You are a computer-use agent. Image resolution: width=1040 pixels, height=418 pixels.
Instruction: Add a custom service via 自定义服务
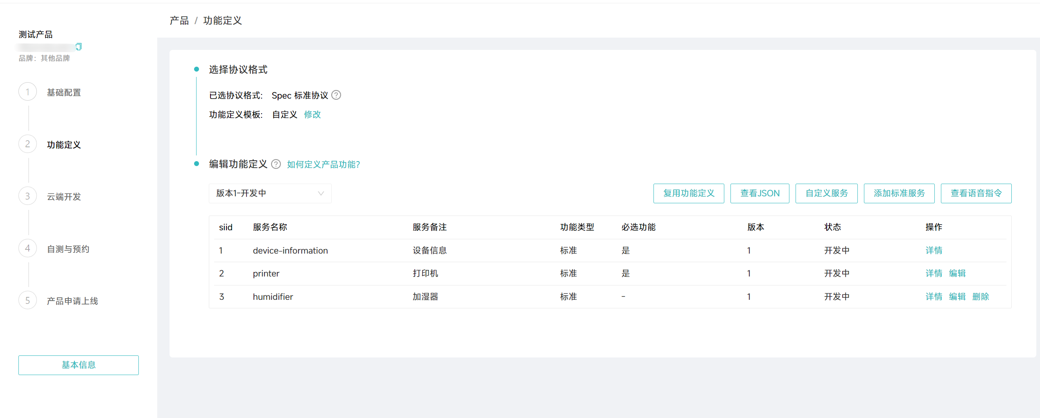pos(827,193)
